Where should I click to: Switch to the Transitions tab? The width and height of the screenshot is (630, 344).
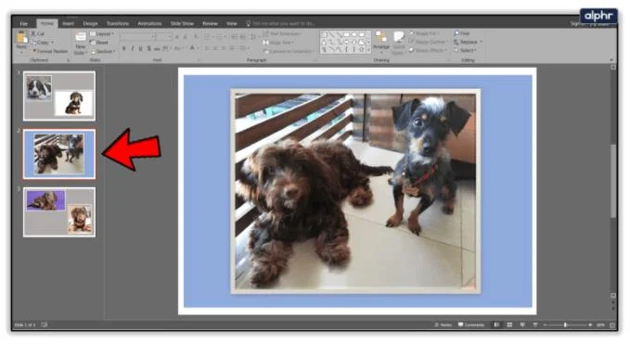(x=118, y=24)
